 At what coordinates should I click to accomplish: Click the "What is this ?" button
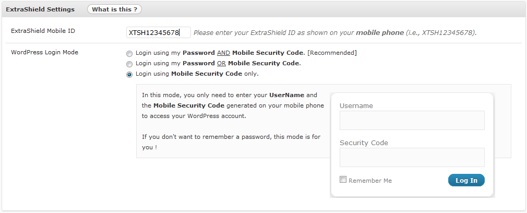coord(114,9)
